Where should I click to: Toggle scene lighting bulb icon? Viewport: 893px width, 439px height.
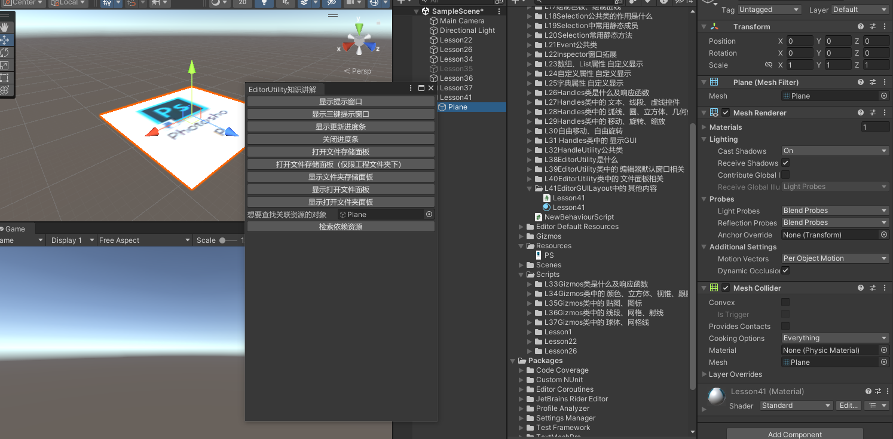pos(264,3)
